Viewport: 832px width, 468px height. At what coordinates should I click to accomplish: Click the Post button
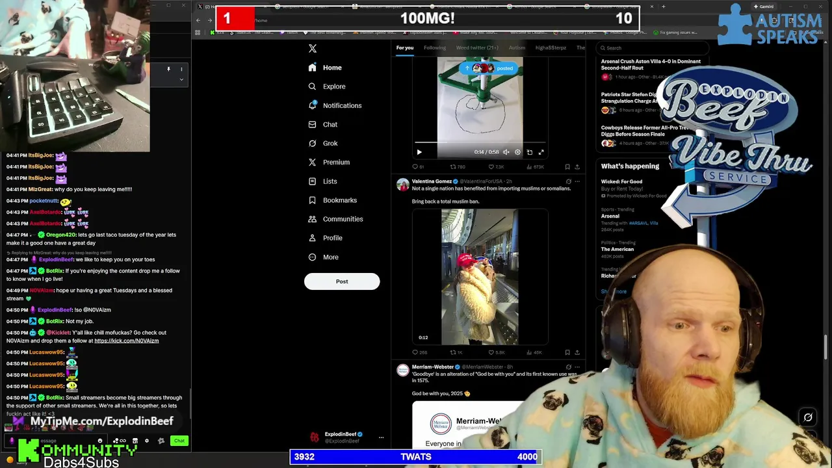[342, 281]
